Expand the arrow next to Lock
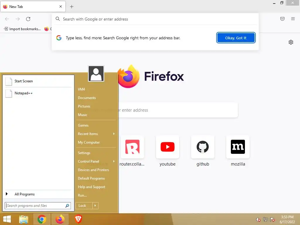 coord(95,206)
